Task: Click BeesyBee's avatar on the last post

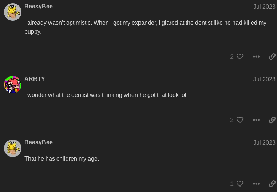Action: (x=13, y=148)
